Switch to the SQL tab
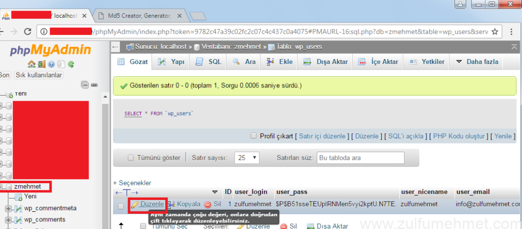 pos(209,62)
